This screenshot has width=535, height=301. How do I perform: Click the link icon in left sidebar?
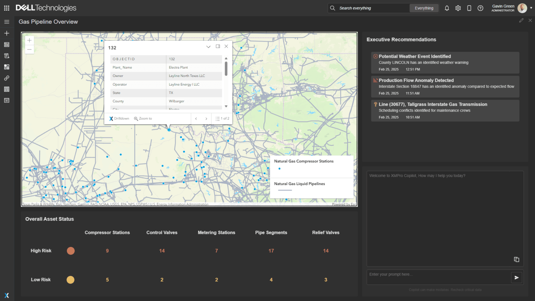point(7,78)
